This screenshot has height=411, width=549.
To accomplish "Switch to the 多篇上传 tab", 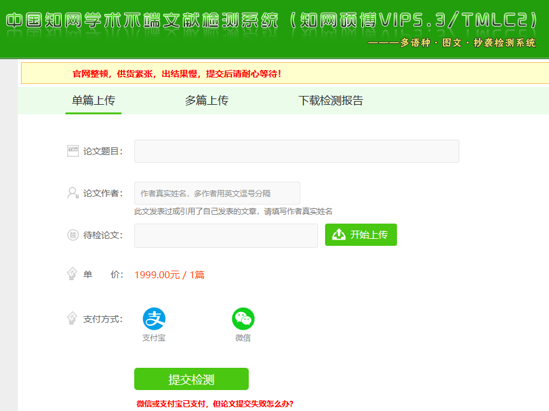I will [207, 100].
